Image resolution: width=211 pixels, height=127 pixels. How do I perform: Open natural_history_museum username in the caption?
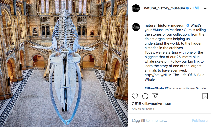(165, 25)
